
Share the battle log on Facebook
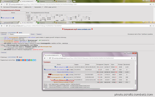pyautogui.click(x=19, y=60)
